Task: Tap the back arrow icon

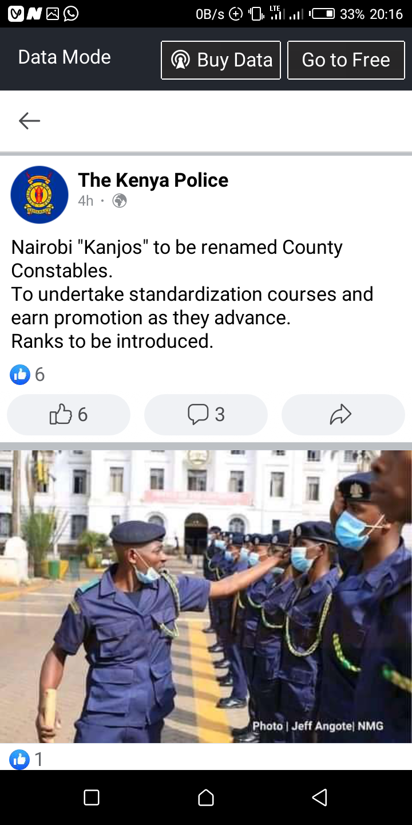Action: click(29, 120)
